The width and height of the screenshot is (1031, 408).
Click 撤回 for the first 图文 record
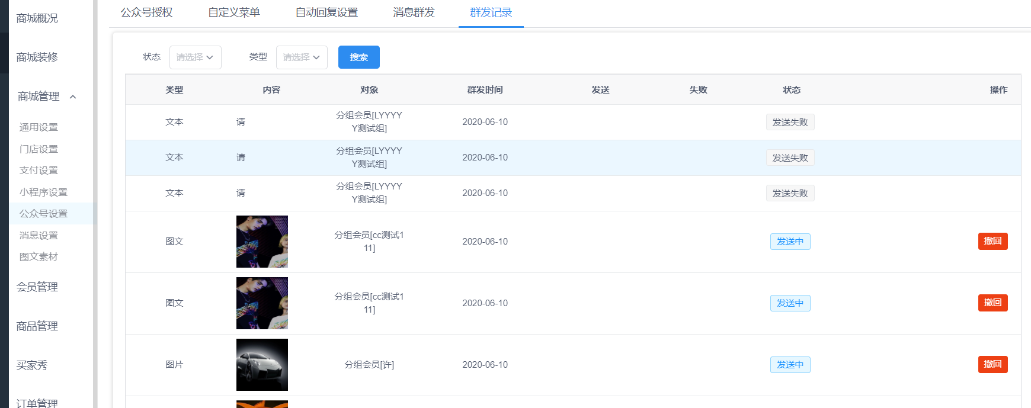click(x=992, y=241)
